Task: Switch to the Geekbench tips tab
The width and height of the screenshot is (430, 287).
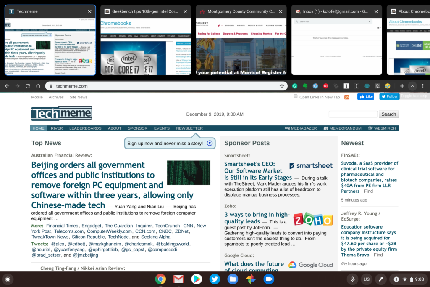Action: point(146,40)
